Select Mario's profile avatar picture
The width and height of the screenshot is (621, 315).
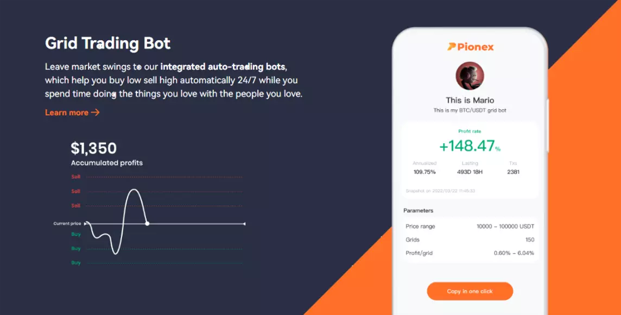coord(470,75)
